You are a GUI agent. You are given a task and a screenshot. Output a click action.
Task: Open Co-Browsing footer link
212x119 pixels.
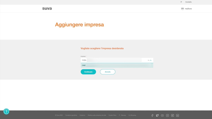click(132, 115)
